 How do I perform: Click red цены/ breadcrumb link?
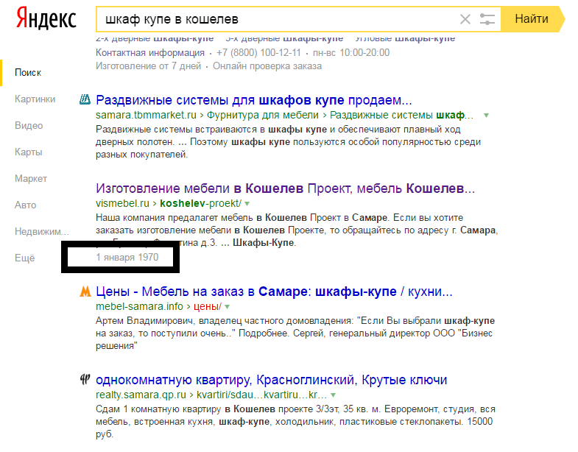coord(208,306)
